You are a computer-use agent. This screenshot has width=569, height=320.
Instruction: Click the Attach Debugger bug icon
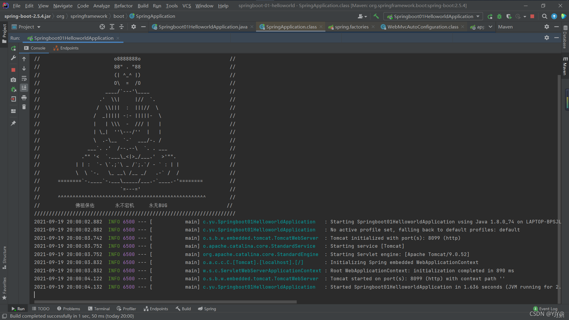point(13,89)
